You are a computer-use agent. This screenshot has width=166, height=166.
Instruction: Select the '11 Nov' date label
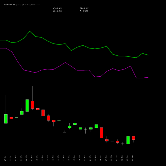click(x=42, y=158)
